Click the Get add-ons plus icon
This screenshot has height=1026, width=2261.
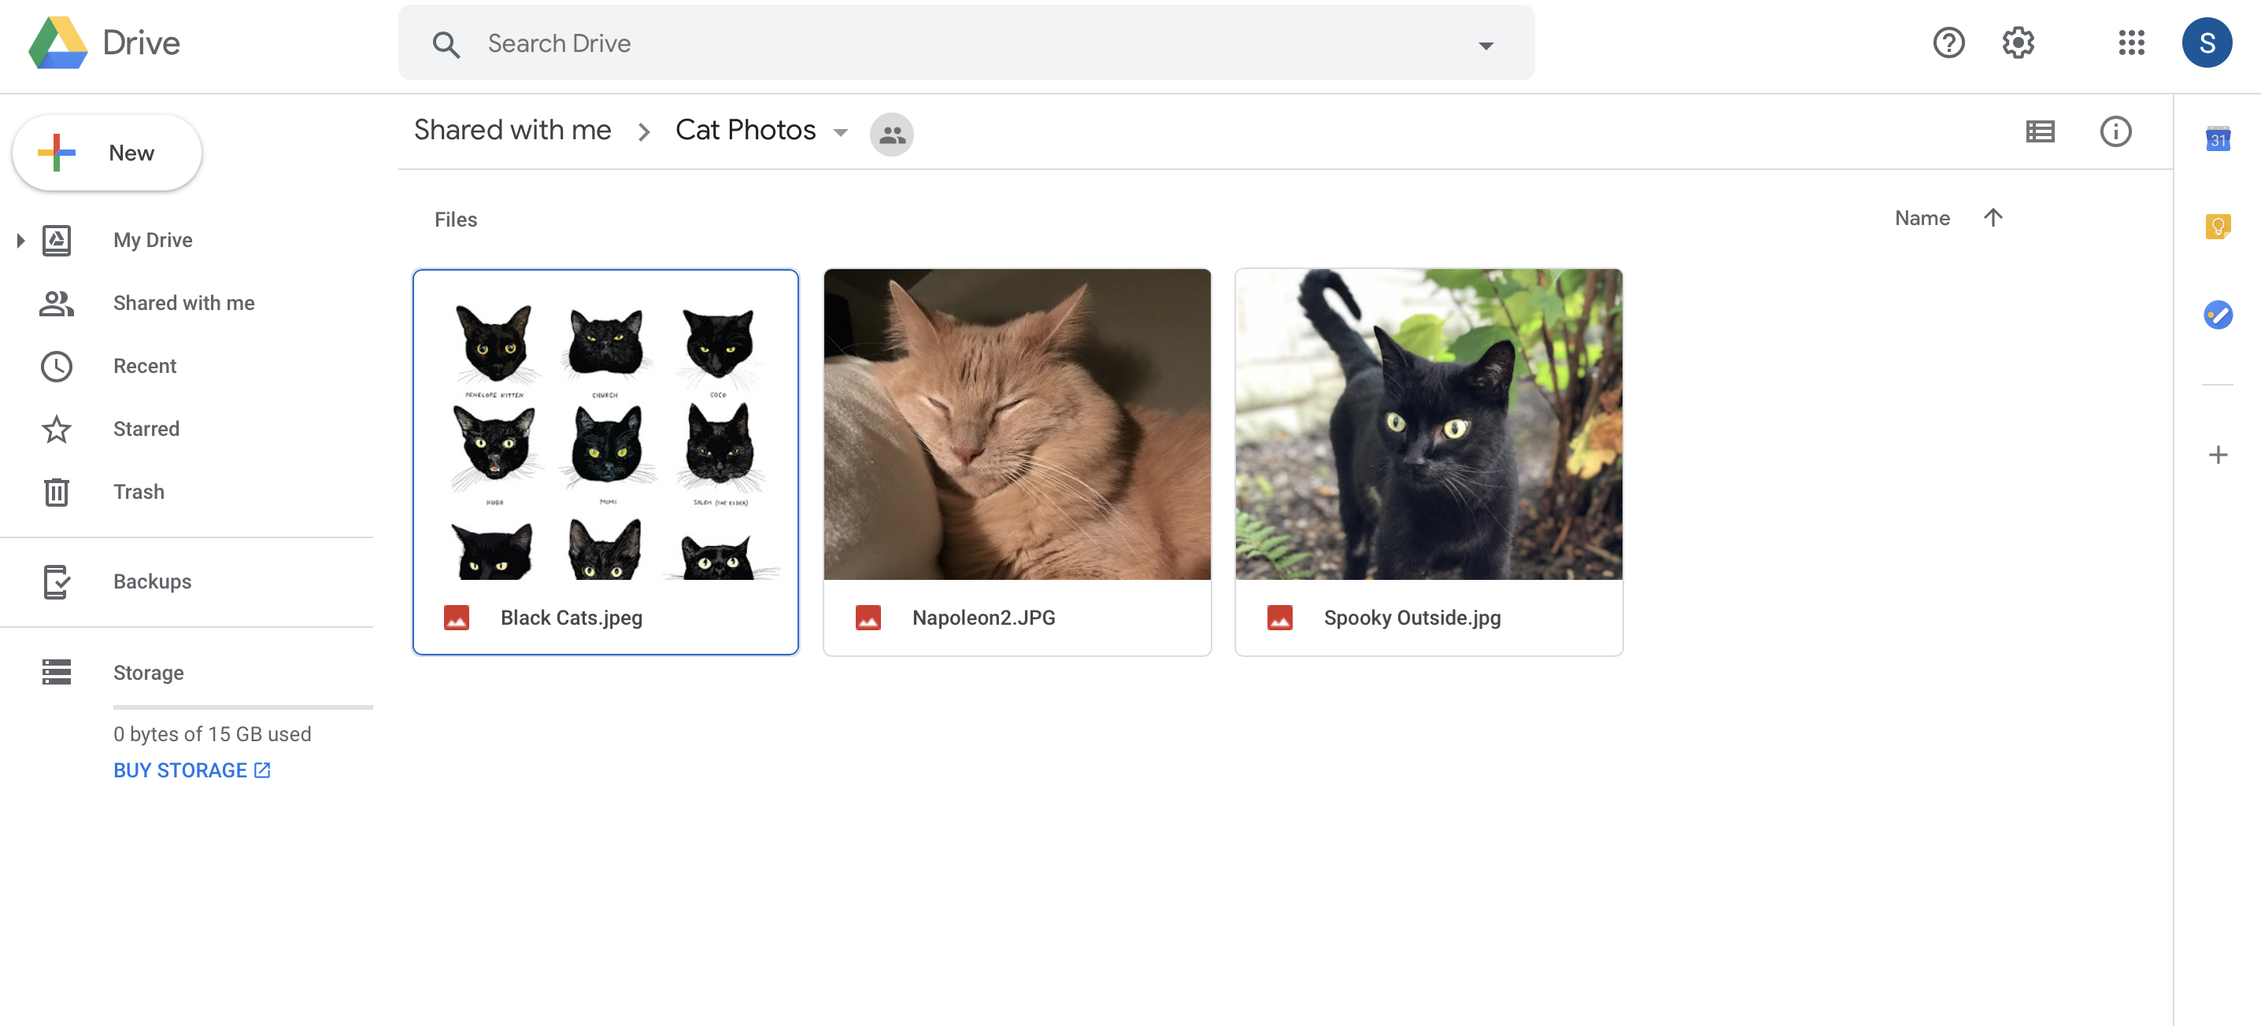[2217, 455]
